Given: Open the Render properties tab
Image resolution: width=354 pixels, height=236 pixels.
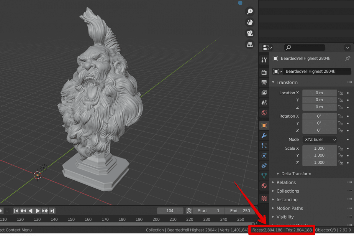Looking at the screenshot, I should pos(264,72).
